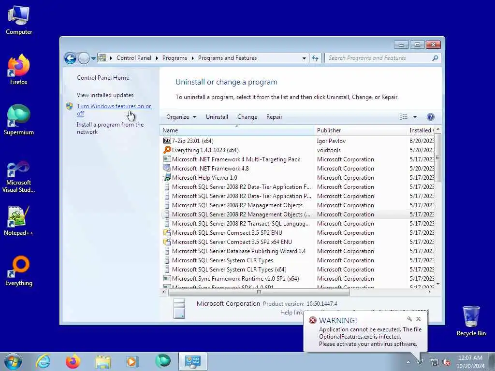Select Microsoft SQL Server Compact 3.5 SP2 ENU
This screenshot has height=371, width=495.
click(298, 233)
